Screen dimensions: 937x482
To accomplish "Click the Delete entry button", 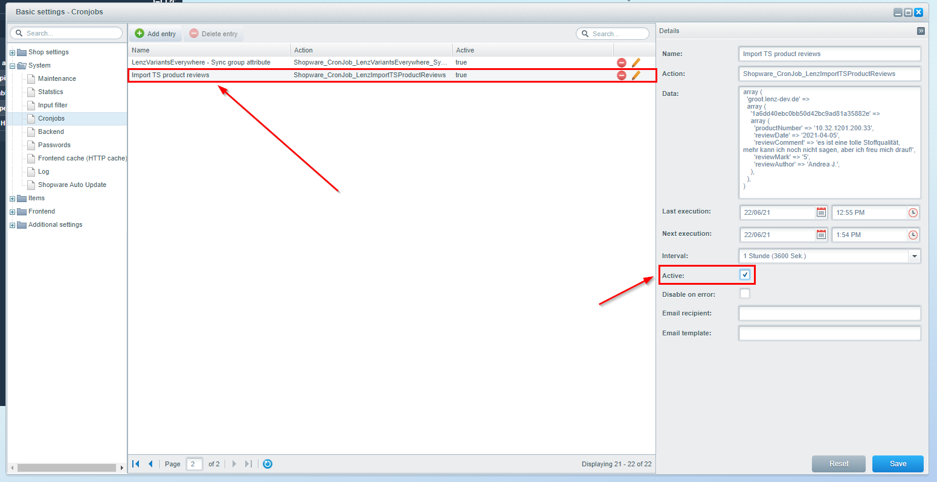I will pyautogui.click(x=214, y=34).
